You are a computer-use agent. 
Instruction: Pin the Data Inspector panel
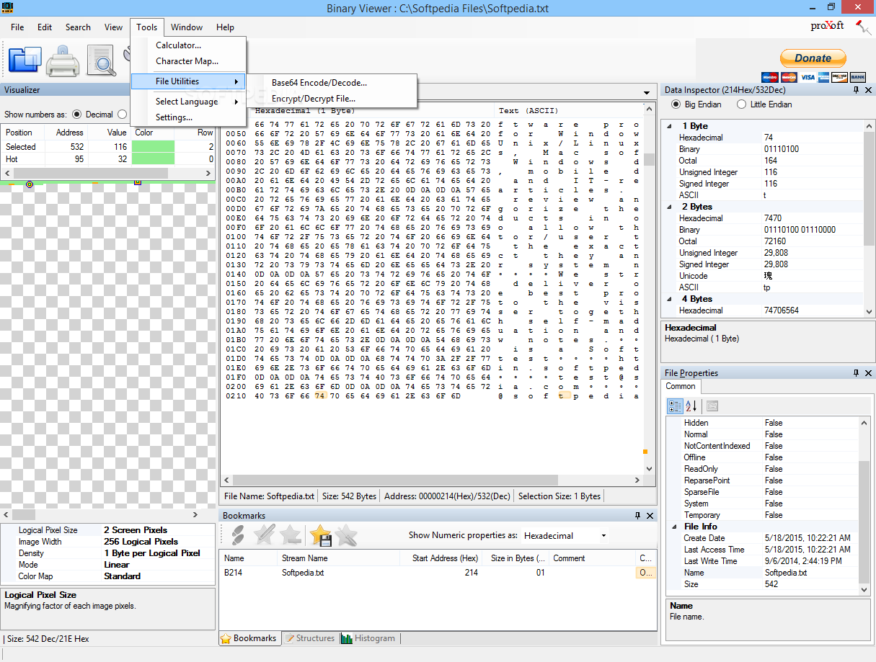pos(857,90)
